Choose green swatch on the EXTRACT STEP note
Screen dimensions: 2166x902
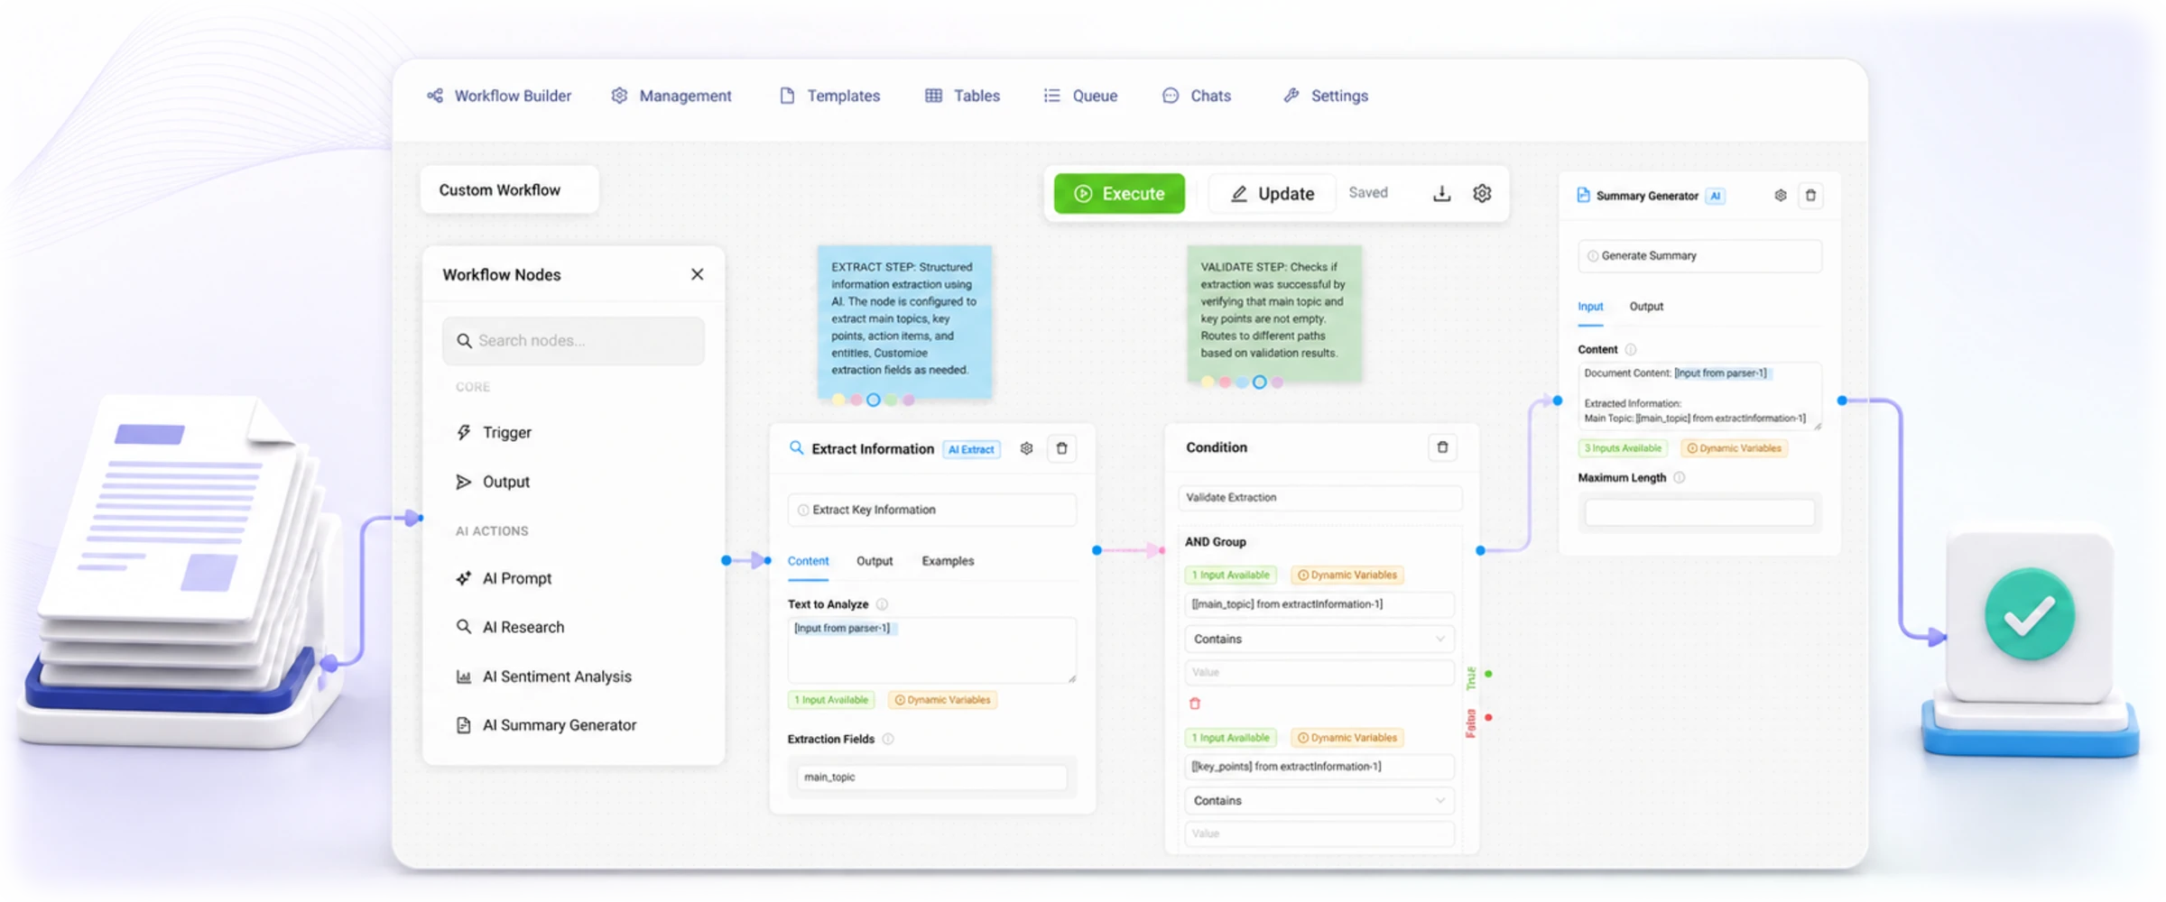click(891, 400)
